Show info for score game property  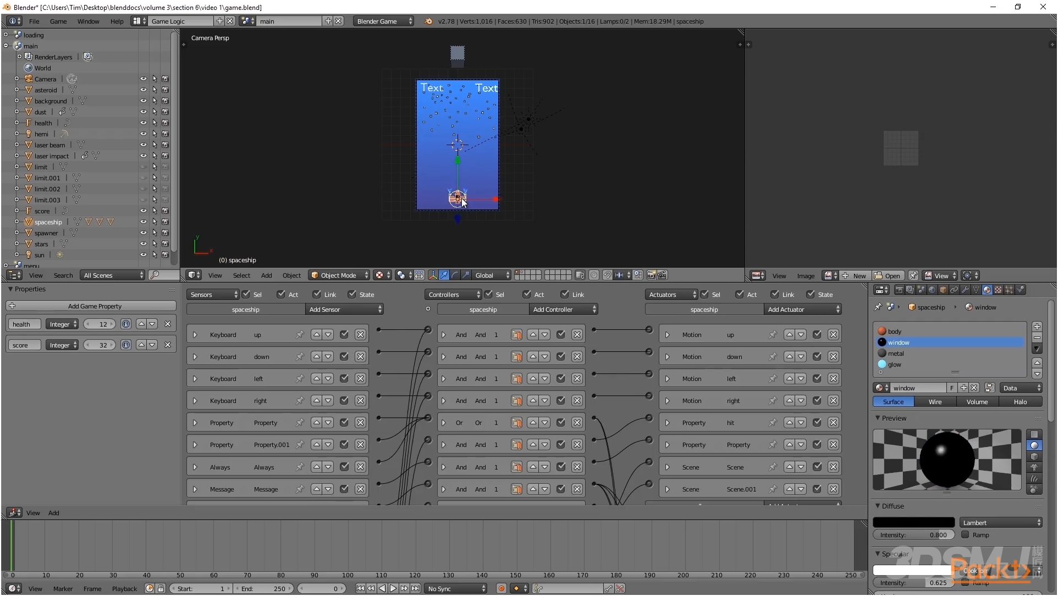coord(126,345)
